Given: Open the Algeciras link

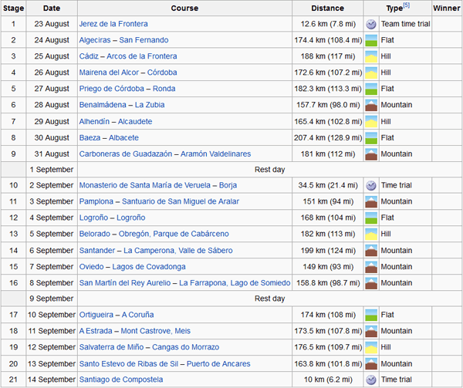Looking at the screenshot, I should (x=95, y=40).
